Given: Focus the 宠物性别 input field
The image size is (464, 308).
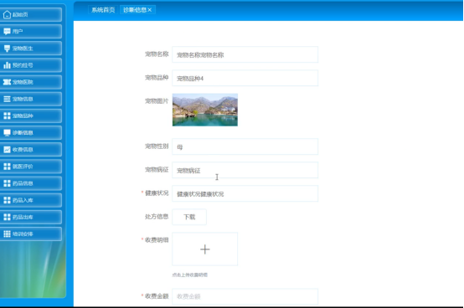Looking at the screenshot, I should coord(245,146).
